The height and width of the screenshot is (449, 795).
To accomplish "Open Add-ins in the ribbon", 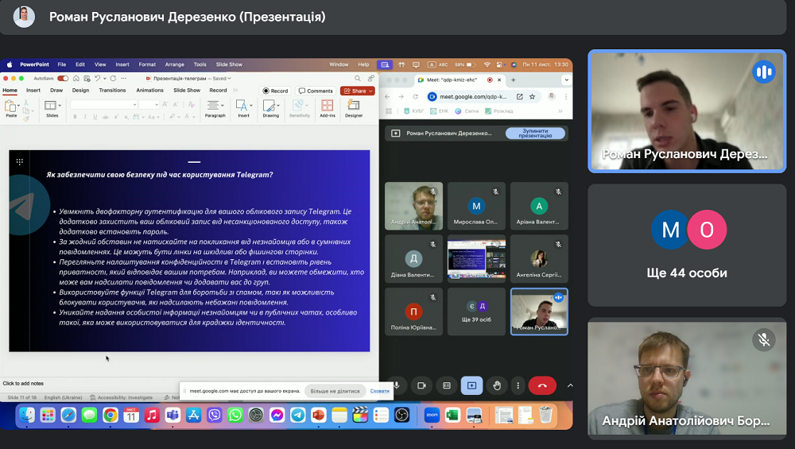I will pyautogui.click(x=327, y=108).
